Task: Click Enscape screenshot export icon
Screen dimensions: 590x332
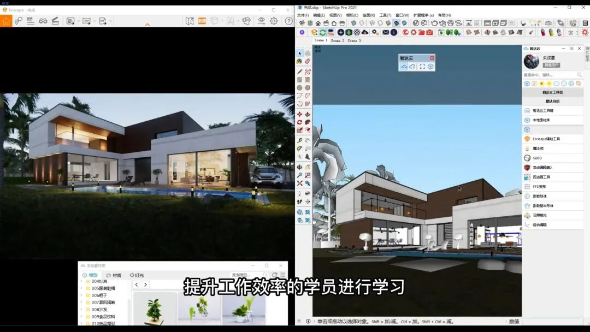Action: (x=70, y=21)
